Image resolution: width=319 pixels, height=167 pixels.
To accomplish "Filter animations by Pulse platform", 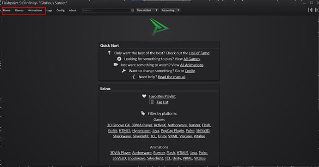I will point(203,153).
